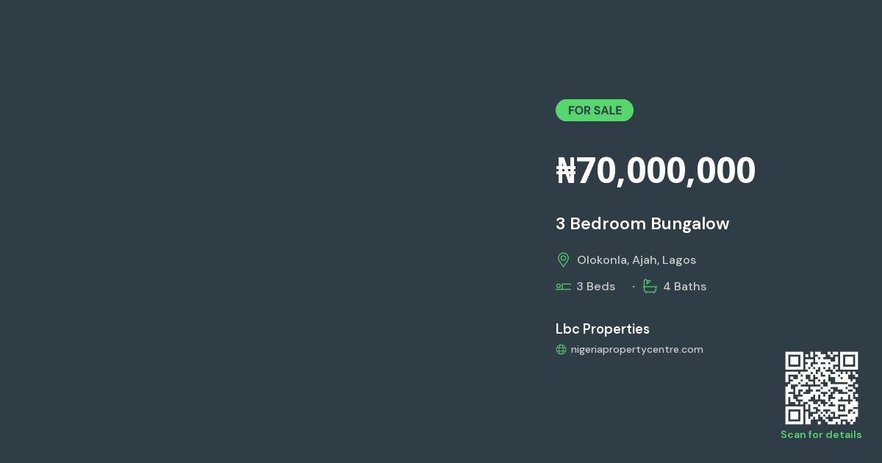Click the bed icon
The width and height of the screenshot is (882, 463).
click(x=563, y=287)
